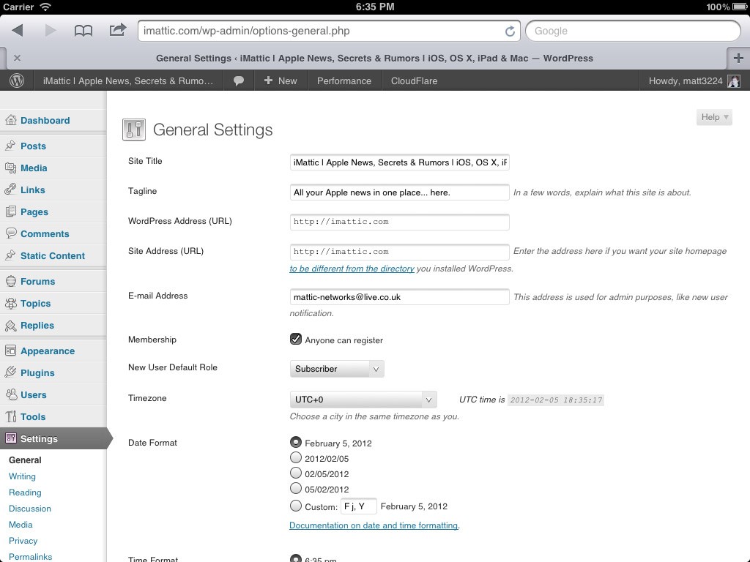Click the General Settings heading icon

[134, 130]
